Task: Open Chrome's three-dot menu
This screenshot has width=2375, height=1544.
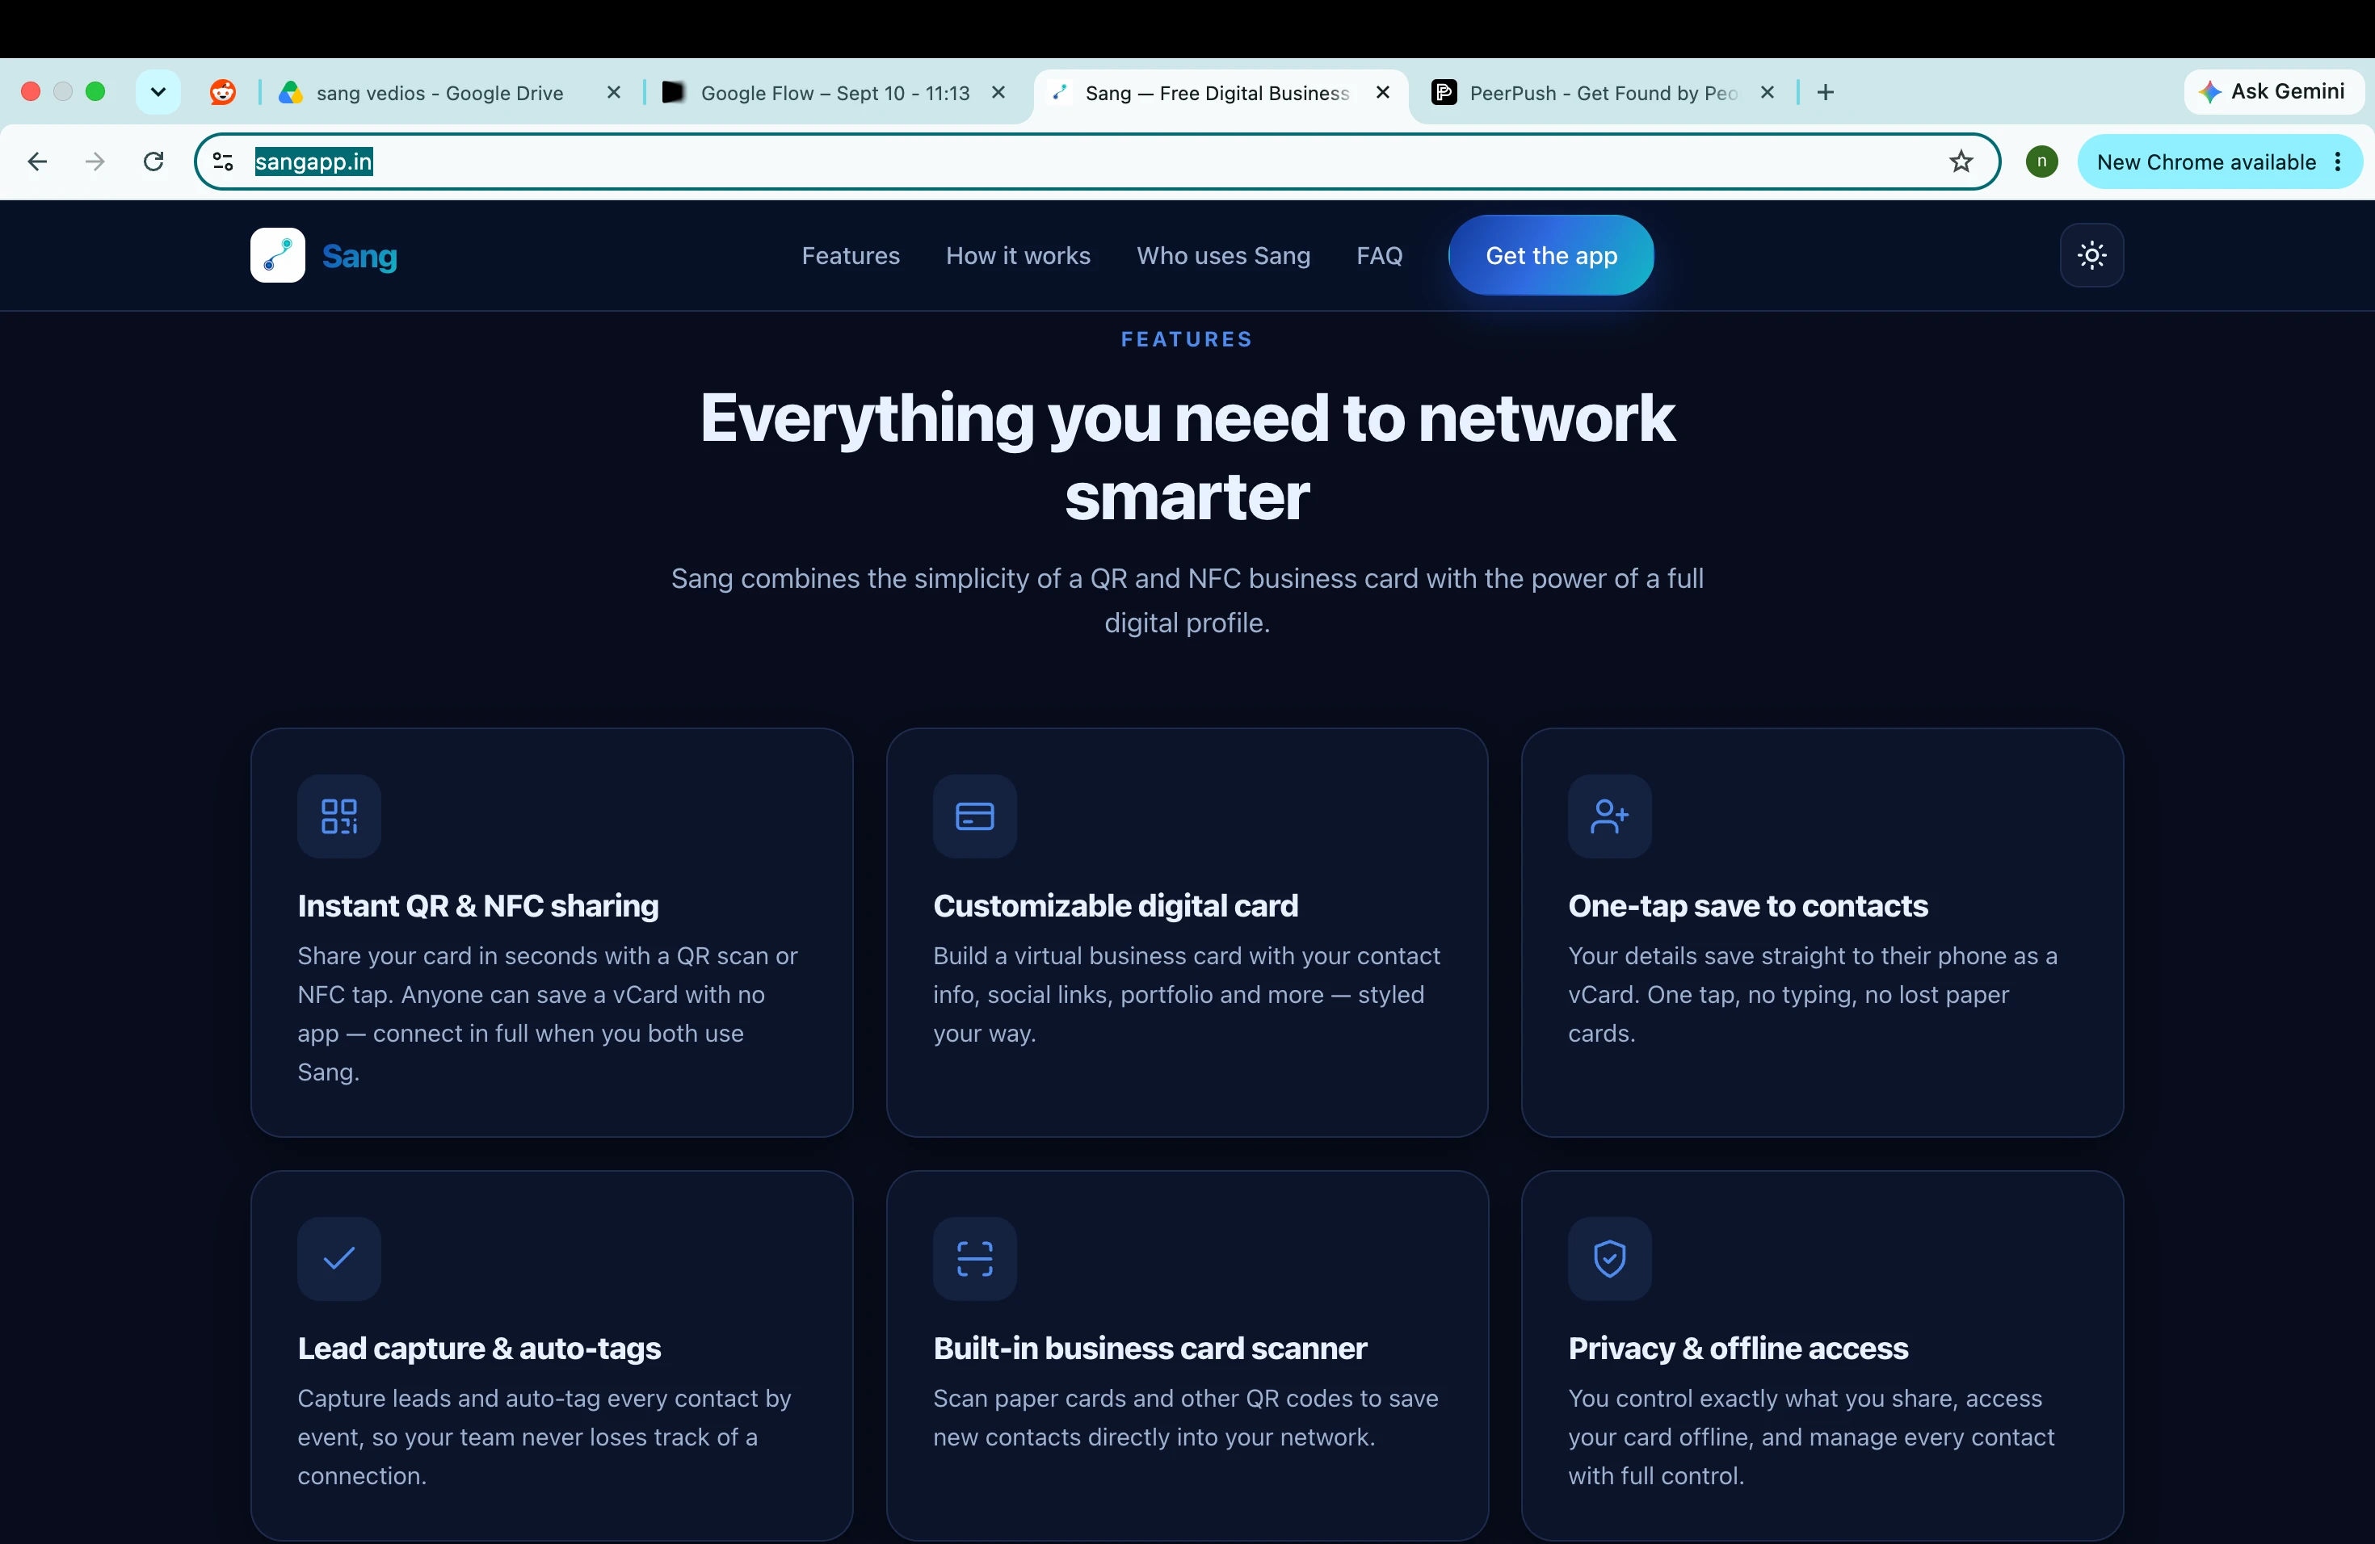Action: (x=2338, y=162)
